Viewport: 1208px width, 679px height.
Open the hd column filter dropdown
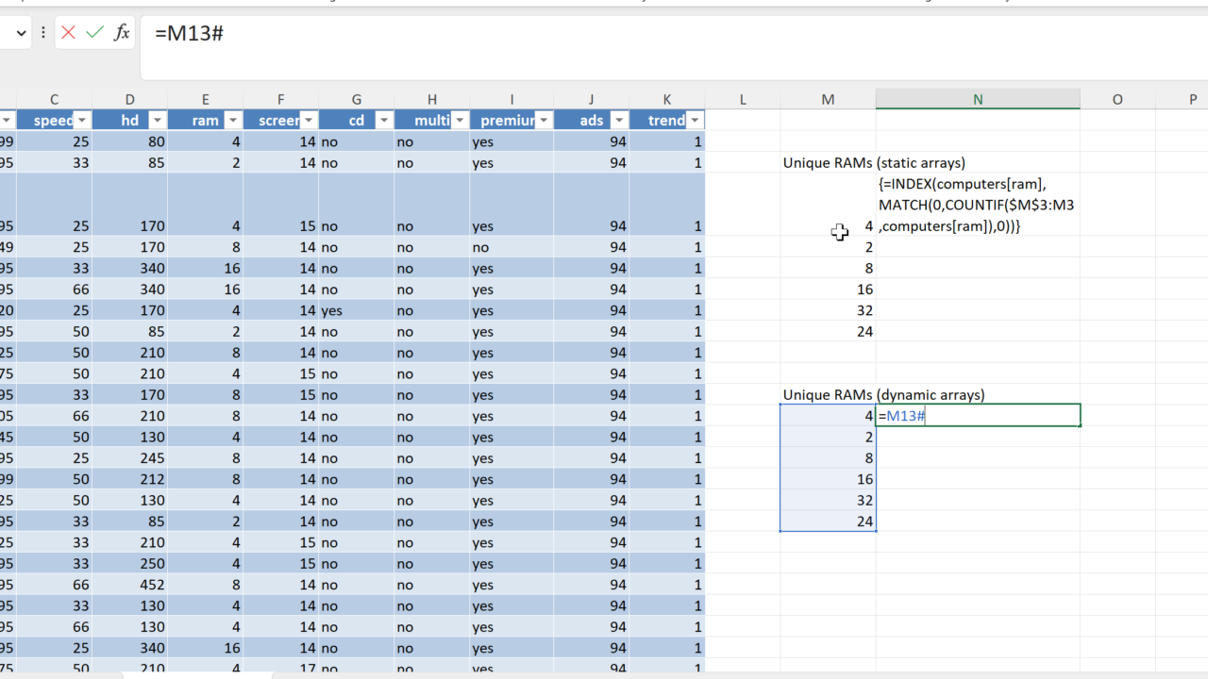(x=158, y=121)
